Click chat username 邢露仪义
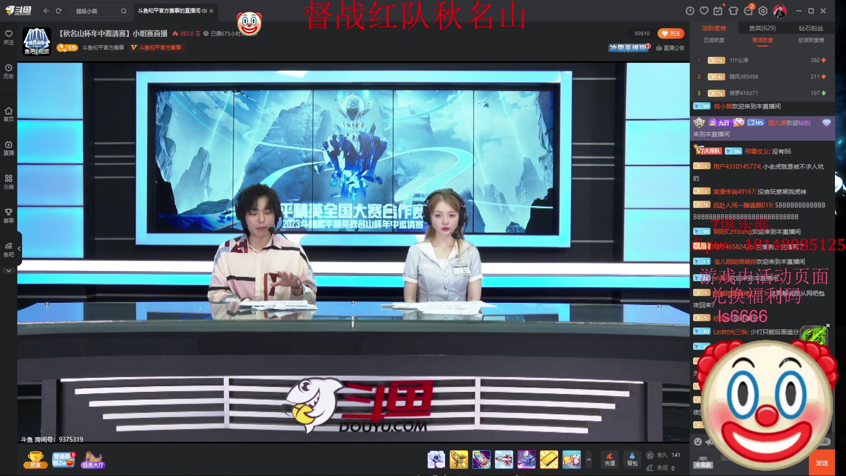 tap(757, 151)
